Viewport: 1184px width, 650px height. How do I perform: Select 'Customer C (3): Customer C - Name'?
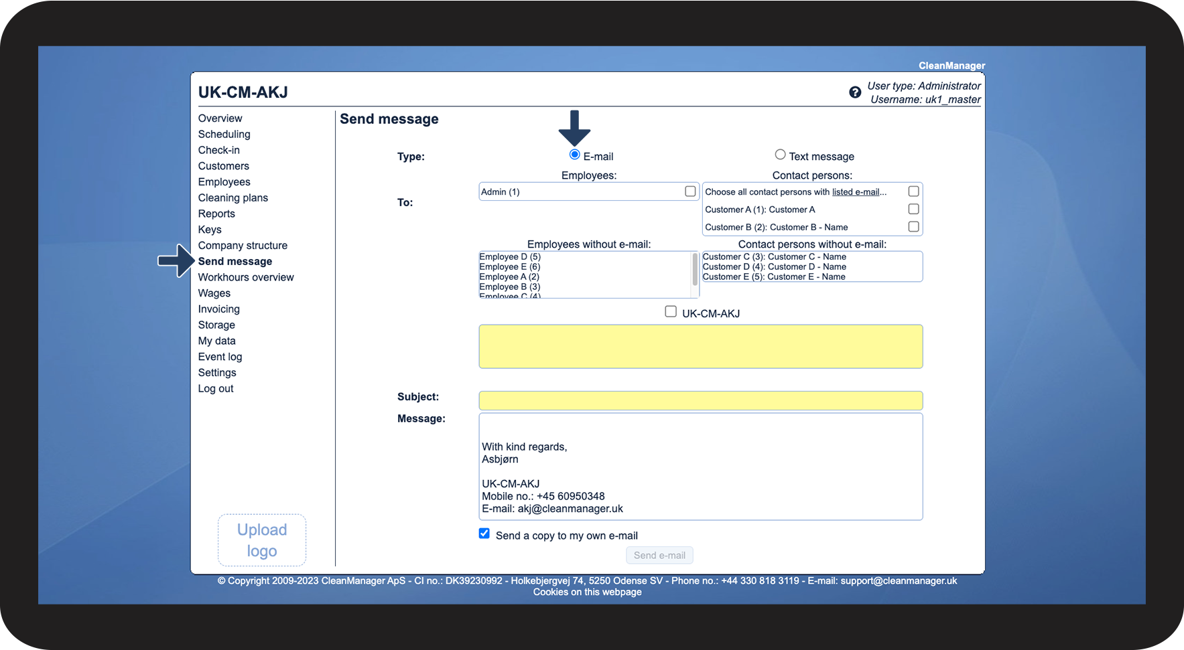775,257
